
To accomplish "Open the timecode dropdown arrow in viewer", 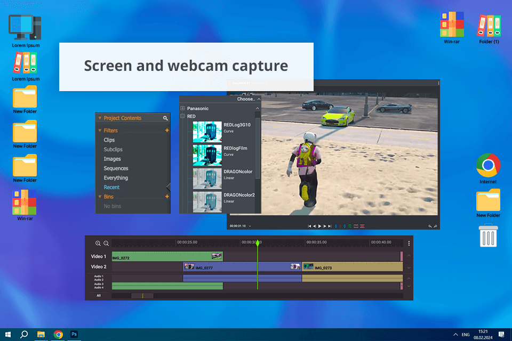I will (x=250, y=226).
